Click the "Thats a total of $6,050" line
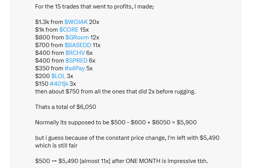The width and height of the screenshot is (258, 168). (x=66, y=107)
